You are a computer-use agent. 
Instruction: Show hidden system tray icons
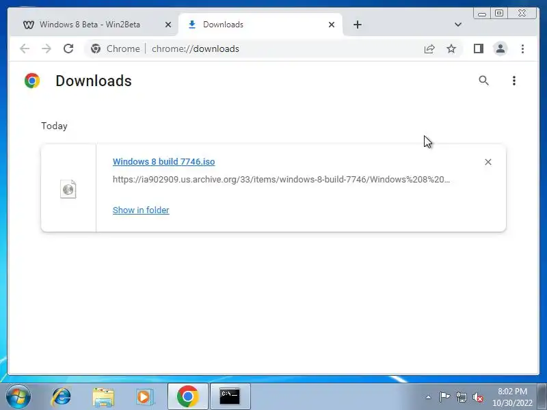428,397
